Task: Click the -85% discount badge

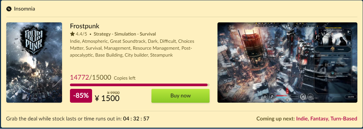Action: [x=81, y=96]
